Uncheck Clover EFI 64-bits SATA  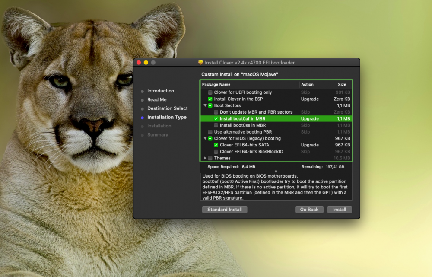point(216,145)
